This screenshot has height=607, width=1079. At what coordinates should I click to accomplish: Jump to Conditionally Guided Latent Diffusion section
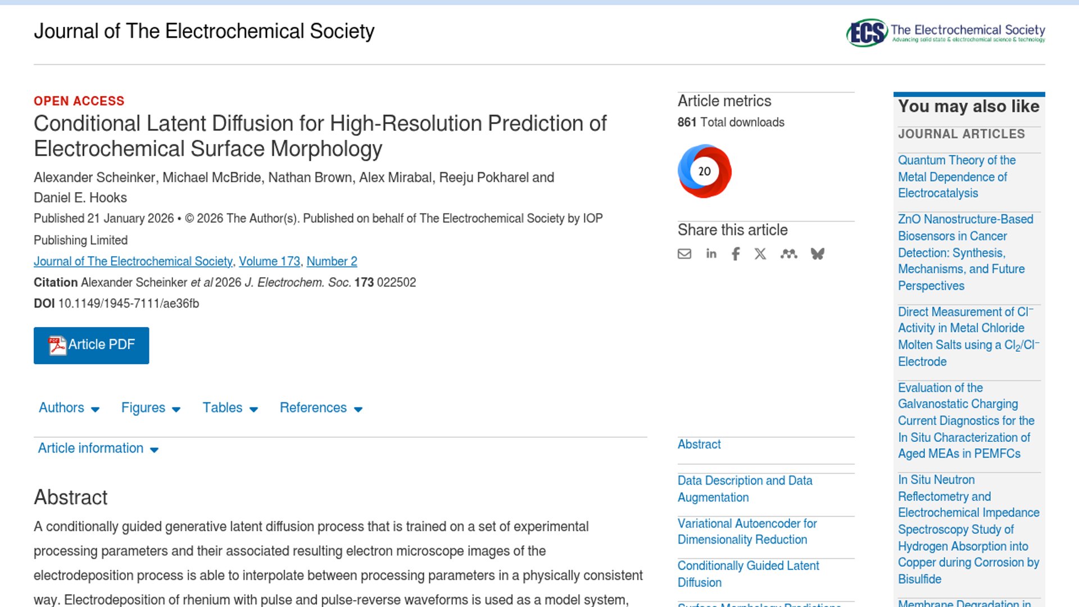(748, 574)
